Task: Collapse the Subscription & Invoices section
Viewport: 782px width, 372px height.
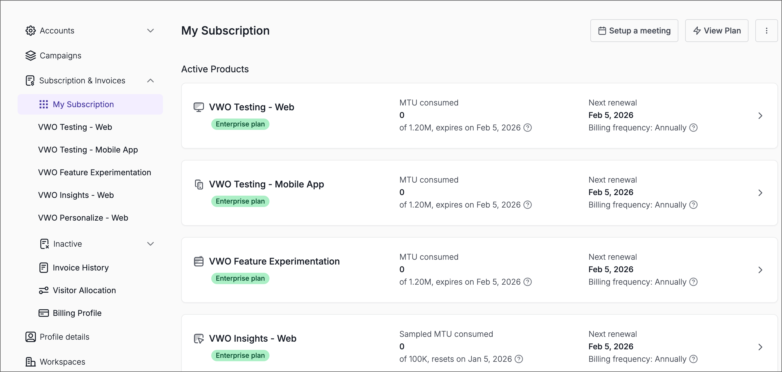Action: [150, 81]
